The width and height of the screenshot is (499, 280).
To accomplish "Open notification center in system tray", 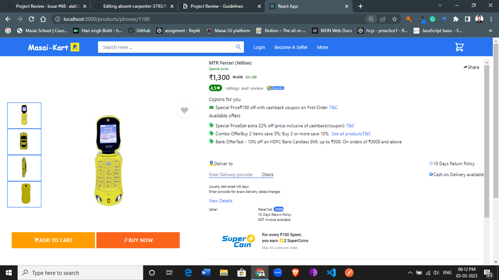I will coord(488,273).
